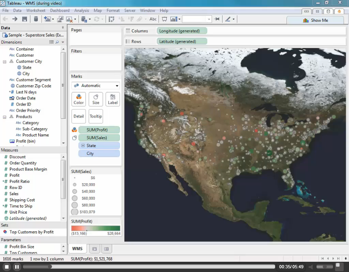Toggle mark labels with the Abc icon
349x272 pixels.
153,19
